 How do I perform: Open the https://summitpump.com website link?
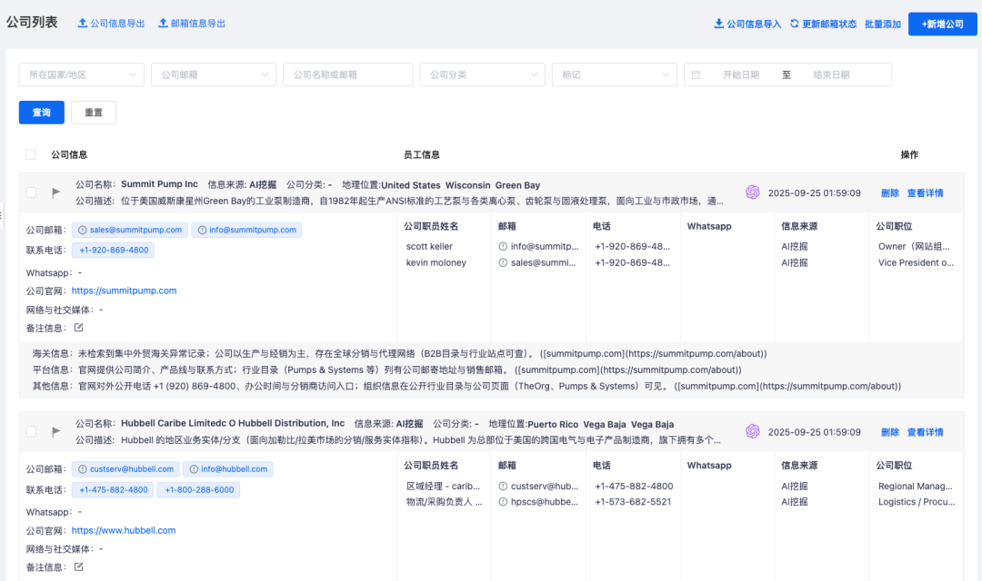[124, 290]
